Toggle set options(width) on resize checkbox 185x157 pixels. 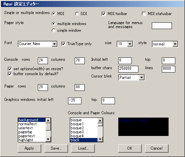pos(10,69)
